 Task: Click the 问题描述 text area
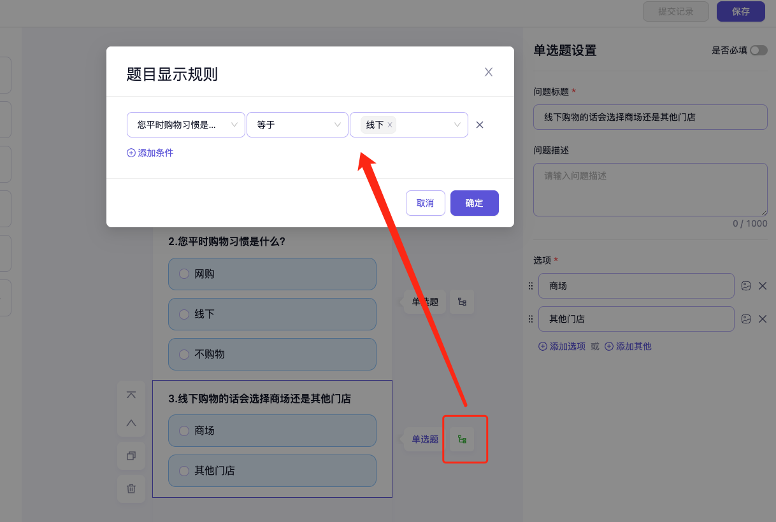click(x=650, y=190)
